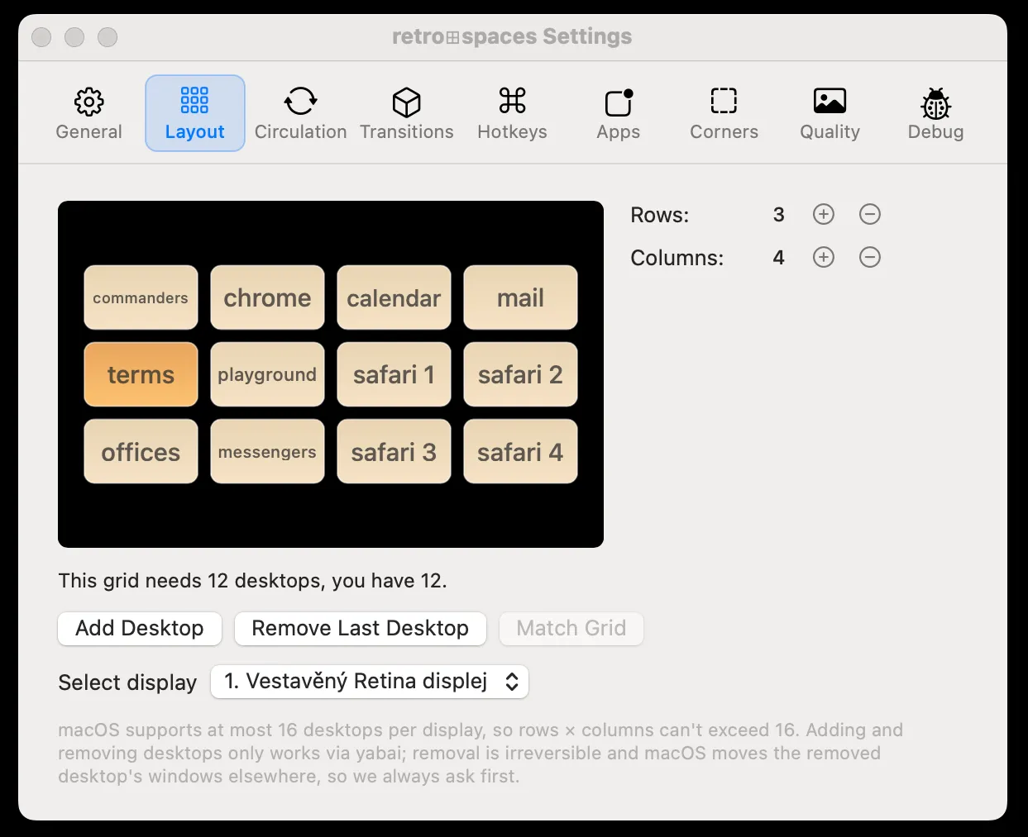The width and height of the screenshot is (1028, 837).
Task: Select the offices desktop tile
Action: tap(141, 451)
